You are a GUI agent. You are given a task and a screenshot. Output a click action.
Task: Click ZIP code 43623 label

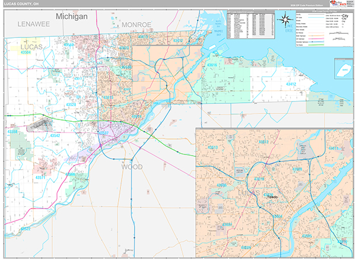pyautogui.click(x=124, y=48)
